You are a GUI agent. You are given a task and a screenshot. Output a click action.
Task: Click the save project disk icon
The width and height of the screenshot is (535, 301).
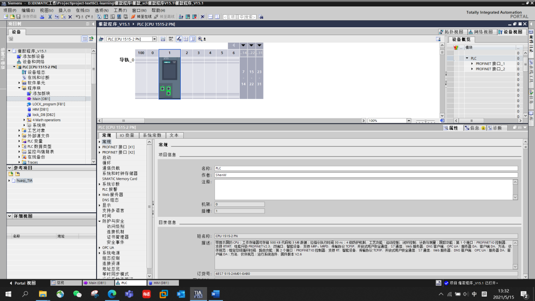18,17
